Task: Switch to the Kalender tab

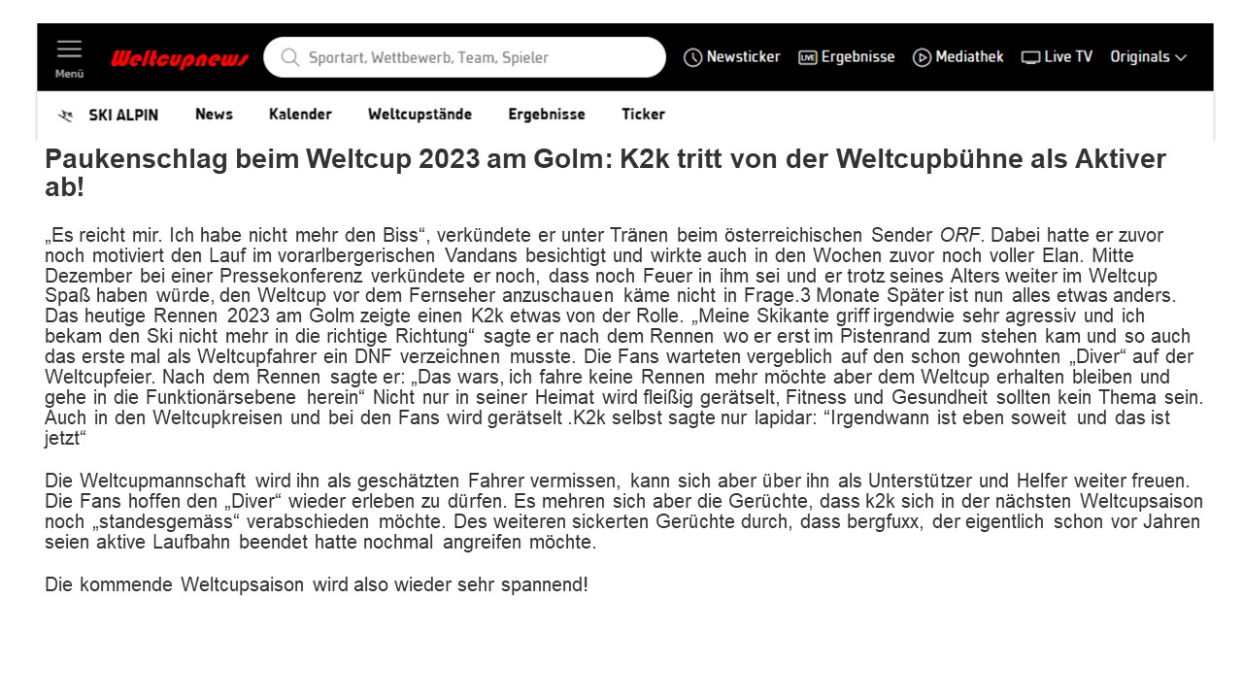Action: click(300, 115)
